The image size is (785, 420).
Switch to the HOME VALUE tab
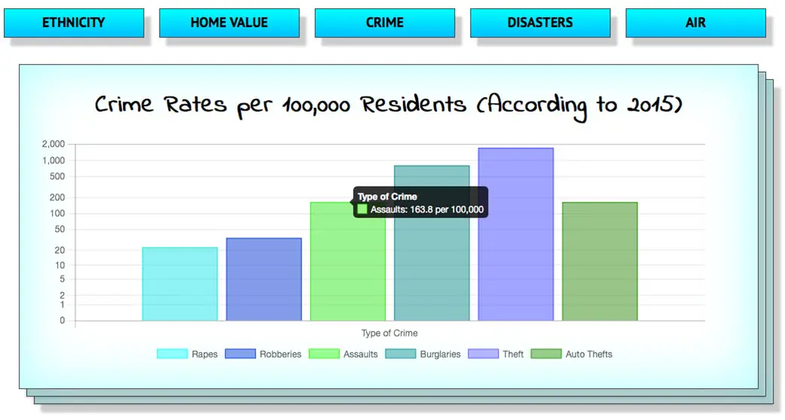coord(229,23)
